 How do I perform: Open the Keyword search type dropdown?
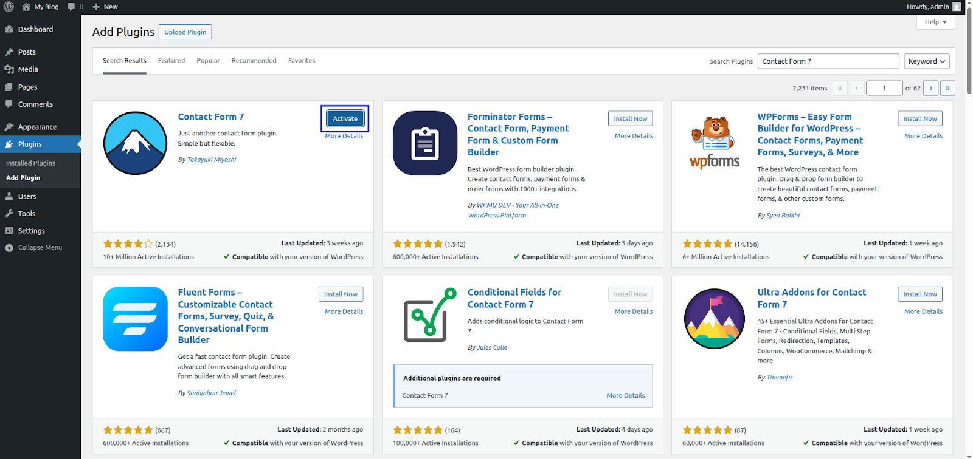(x=926, y=61)
